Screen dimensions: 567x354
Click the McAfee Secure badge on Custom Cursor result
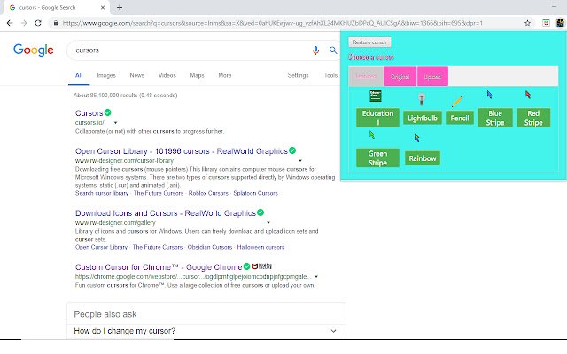(261, 266)
